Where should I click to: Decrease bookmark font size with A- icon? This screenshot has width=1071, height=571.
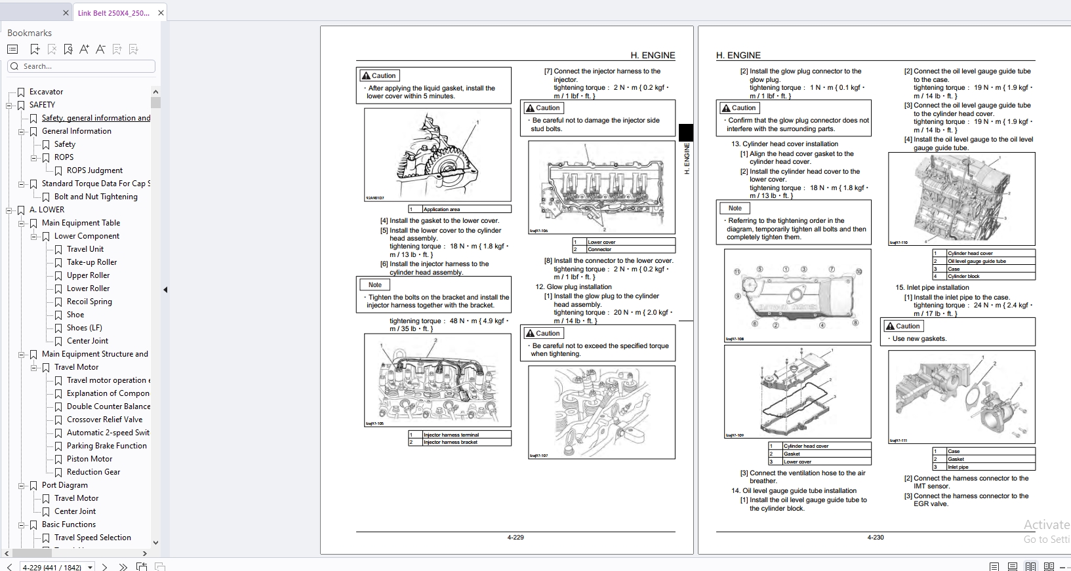click(x=100, y=49)
